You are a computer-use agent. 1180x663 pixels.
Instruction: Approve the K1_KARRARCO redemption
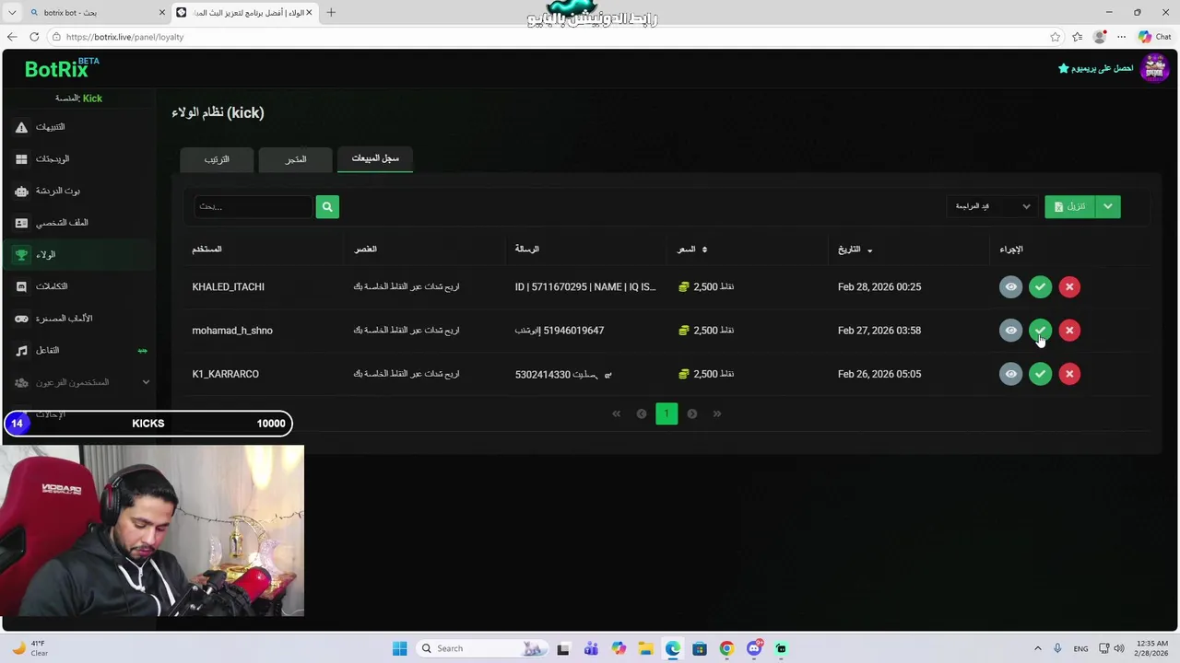[1040, 374]
